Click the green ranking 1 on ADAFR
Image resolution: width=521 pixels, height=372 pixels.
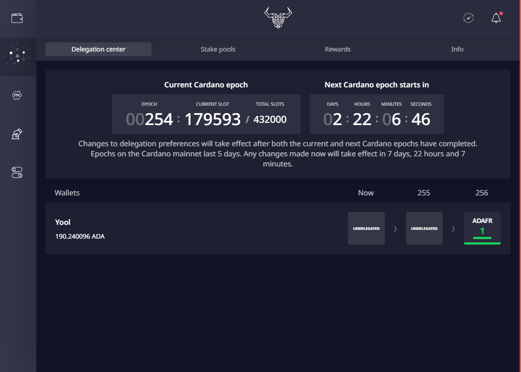pyautogui.click(x=482, y=231)
